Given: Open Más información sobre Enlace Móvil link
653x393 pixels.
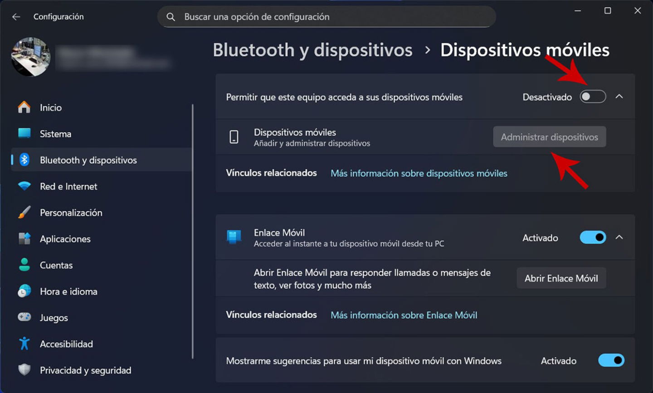Looking at the screenshot, I should [x=404, y=315].
